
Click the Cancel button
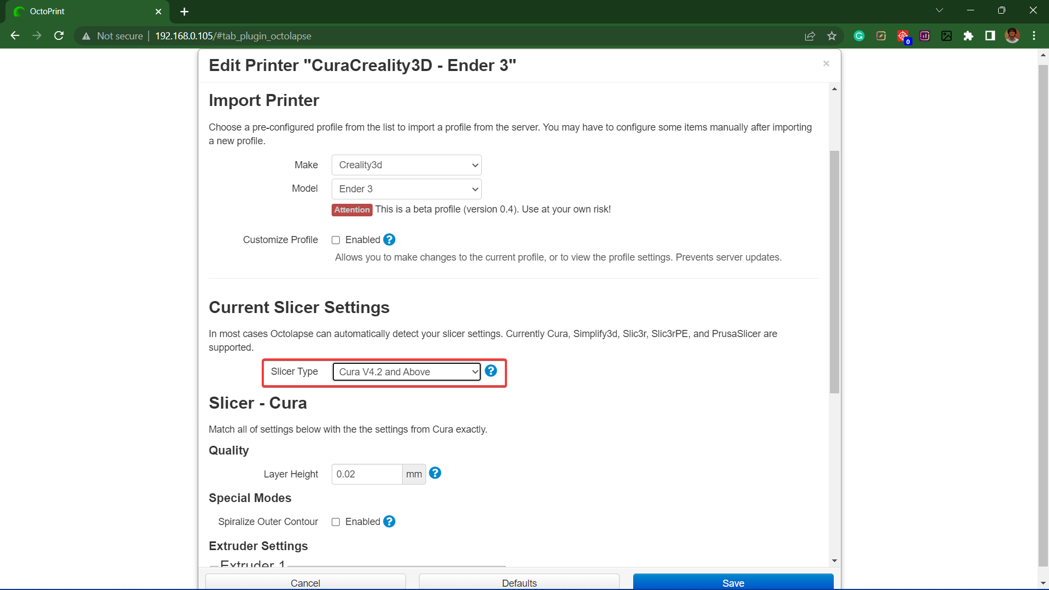coord(305,582)
